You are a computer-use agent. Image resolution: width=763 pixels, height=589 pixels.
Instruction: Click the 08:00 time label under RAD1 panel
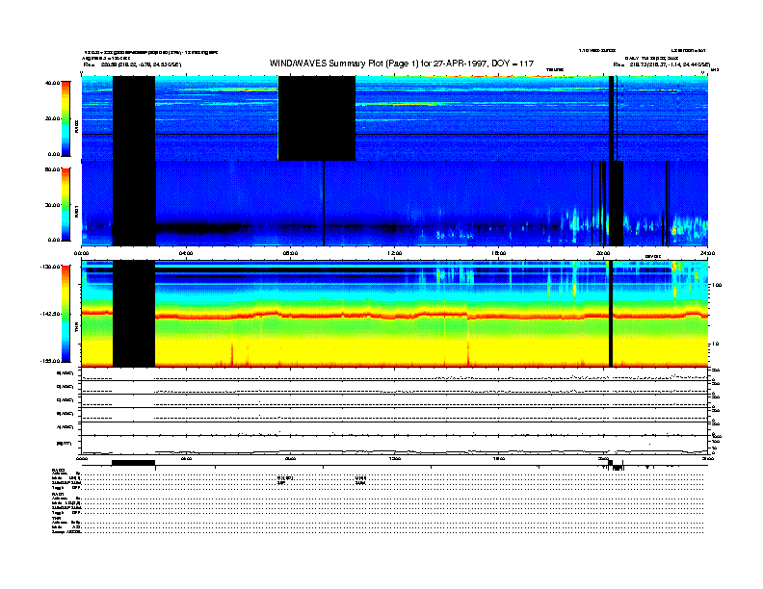(290, 253)
